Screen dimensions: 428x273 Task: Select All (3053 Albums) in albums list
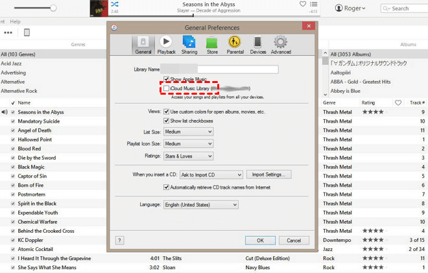pos(378,54)
